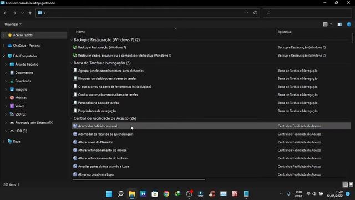Click Acomodar deficiência visual icon
The image size is (355, 200).
tap(75, 126)
